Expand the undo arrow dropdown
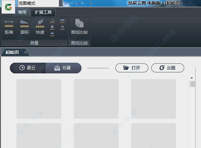Image resolution: width=201 pixels, height=148 pixels. pos(73,3)
